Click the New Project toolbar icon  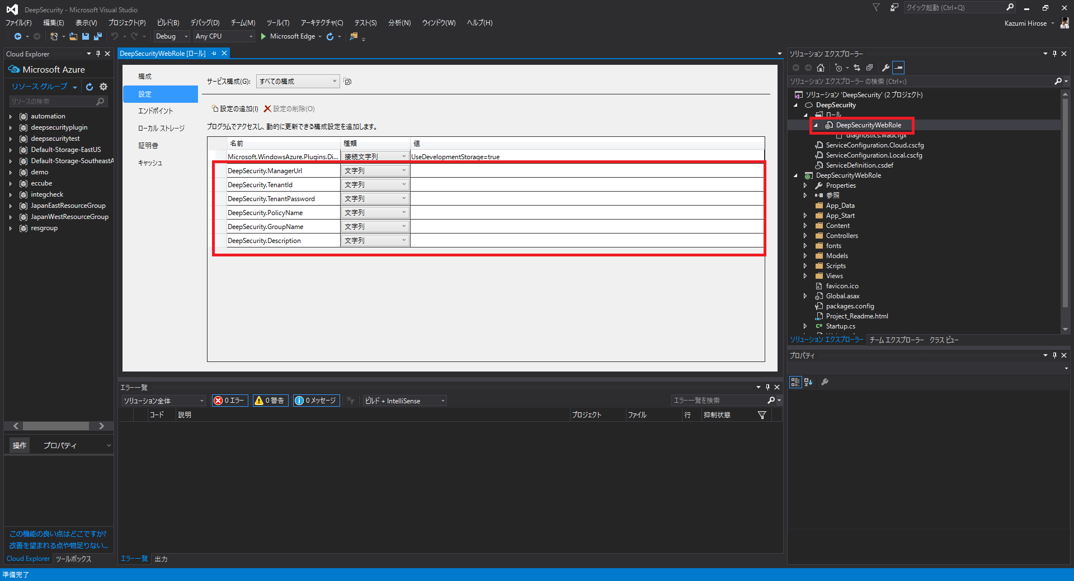(54, 36)
